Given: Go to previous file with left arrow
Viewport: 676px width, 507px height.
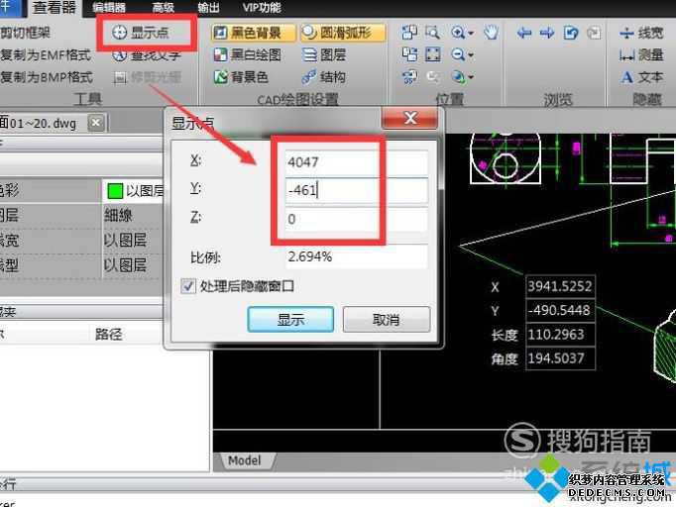Looking at the screenshot, I should [523, 33].
